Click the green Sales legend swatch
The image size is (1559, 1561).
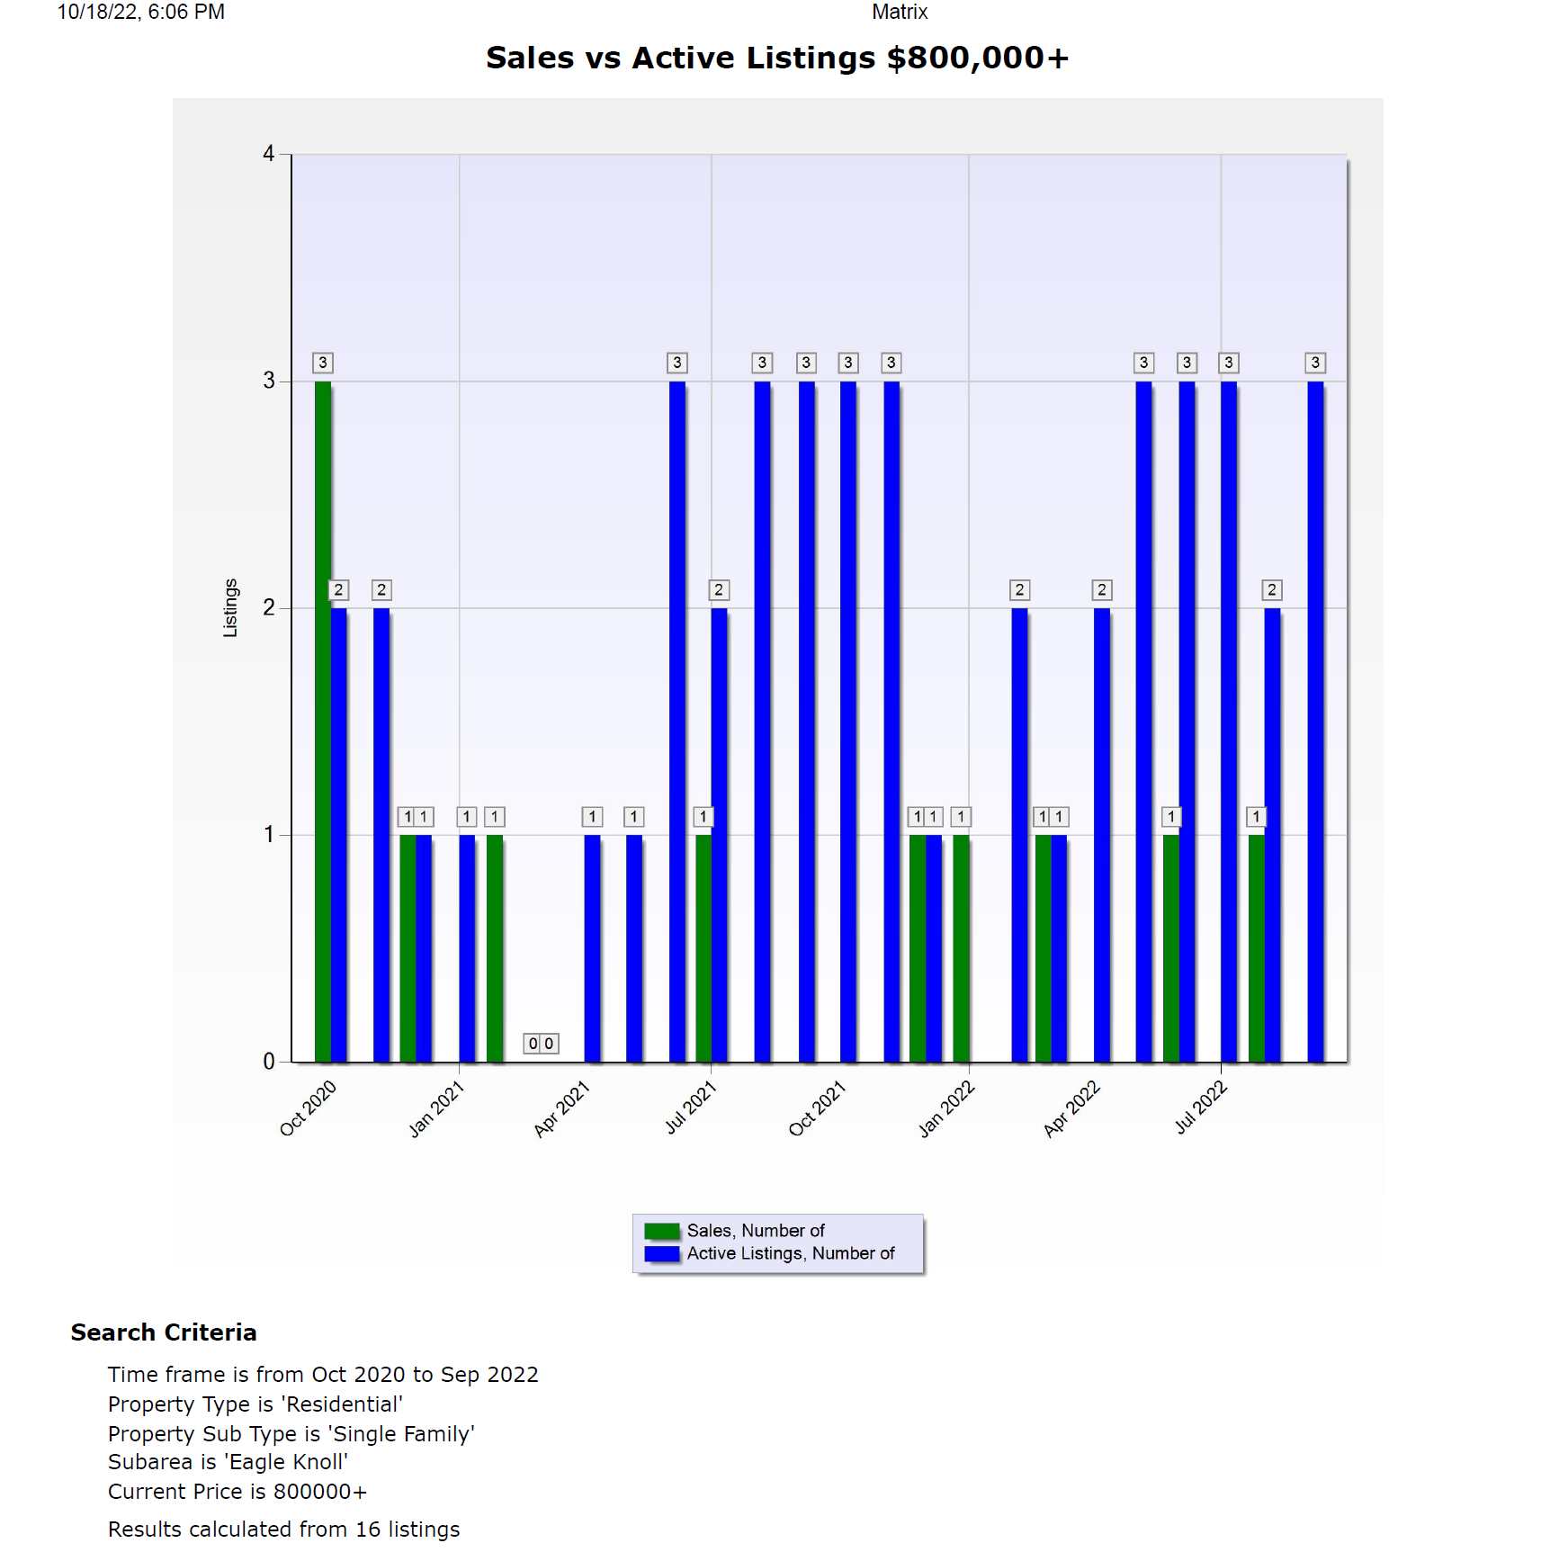[x=662, y=1231]
